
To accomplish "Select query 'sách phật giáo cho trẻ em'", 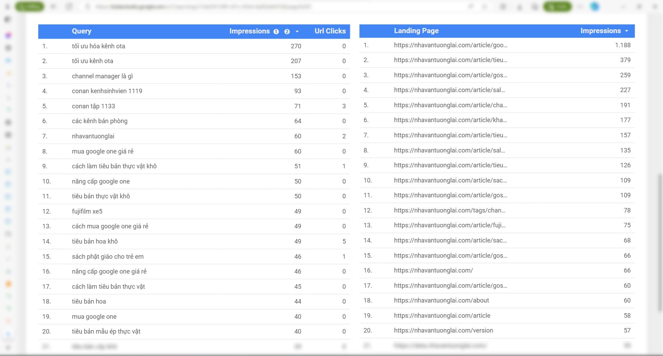I will 108,257.
